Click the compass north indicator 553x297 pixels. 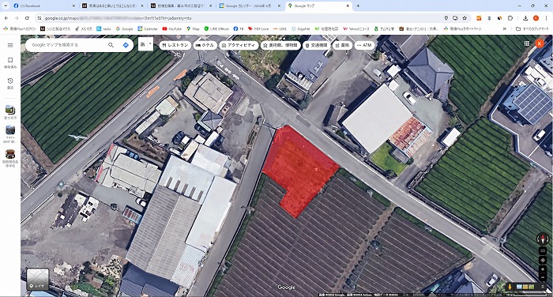click(x=543, y=239)
